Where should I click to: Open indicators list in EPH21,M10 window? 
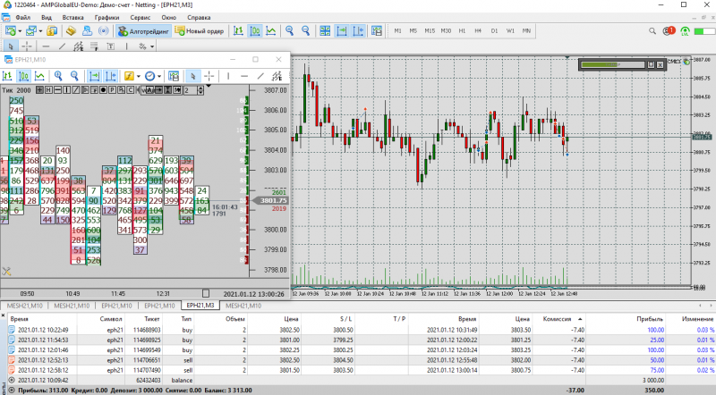click(129, 76)
